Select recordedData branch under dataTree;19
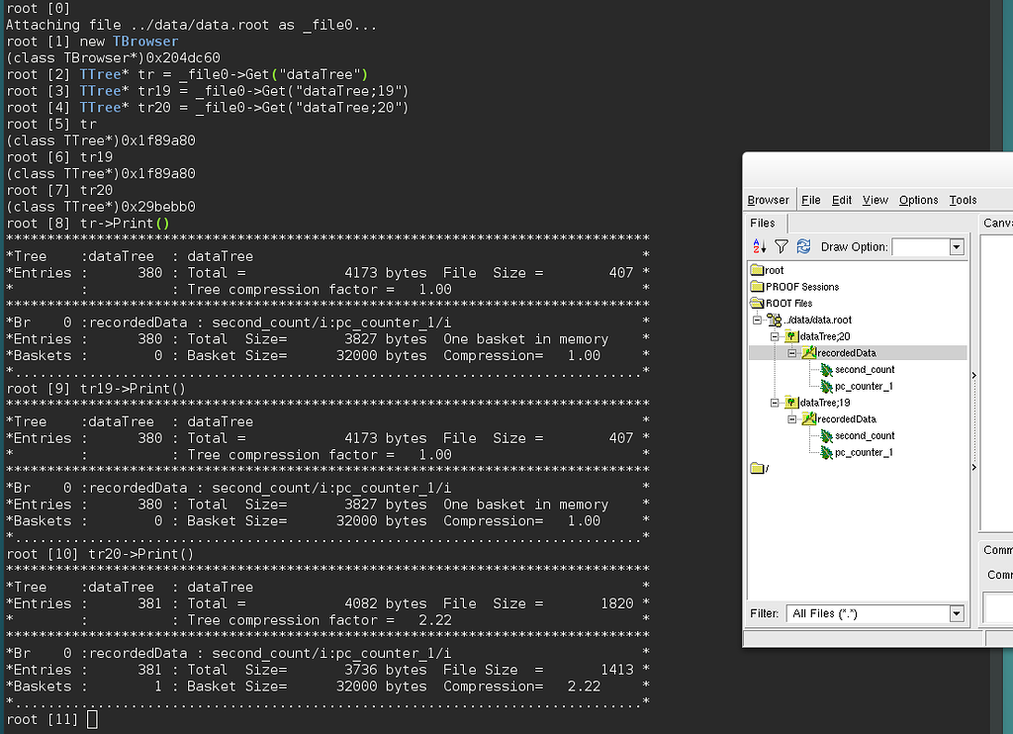Screen dimensions: 1013x734 pyautogui.click(x=846, y=419)
